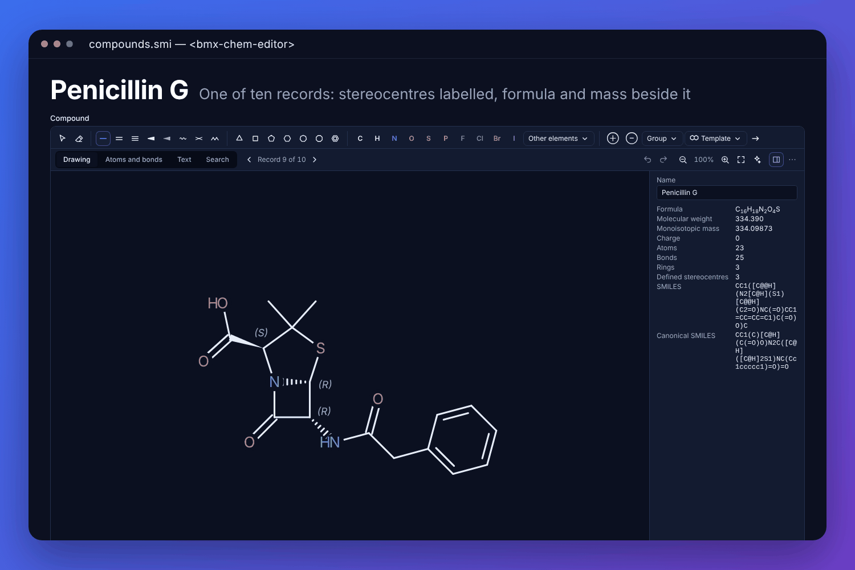Expand the Group dropdown
The height and width of the screenshot is (570, 855).
click(662, 139)
